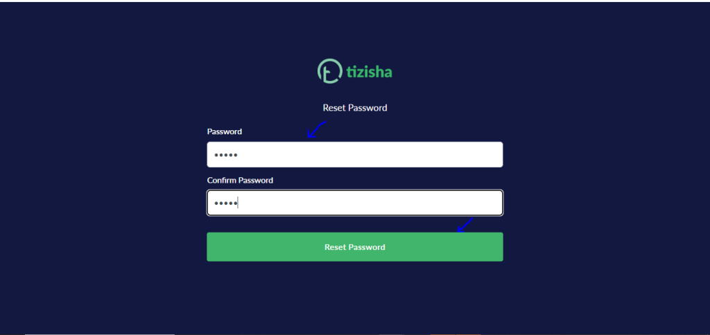Click the blue arrow pointing at green button
The width and height of the screenshot is (710, 335).
(x=465, y=225)
